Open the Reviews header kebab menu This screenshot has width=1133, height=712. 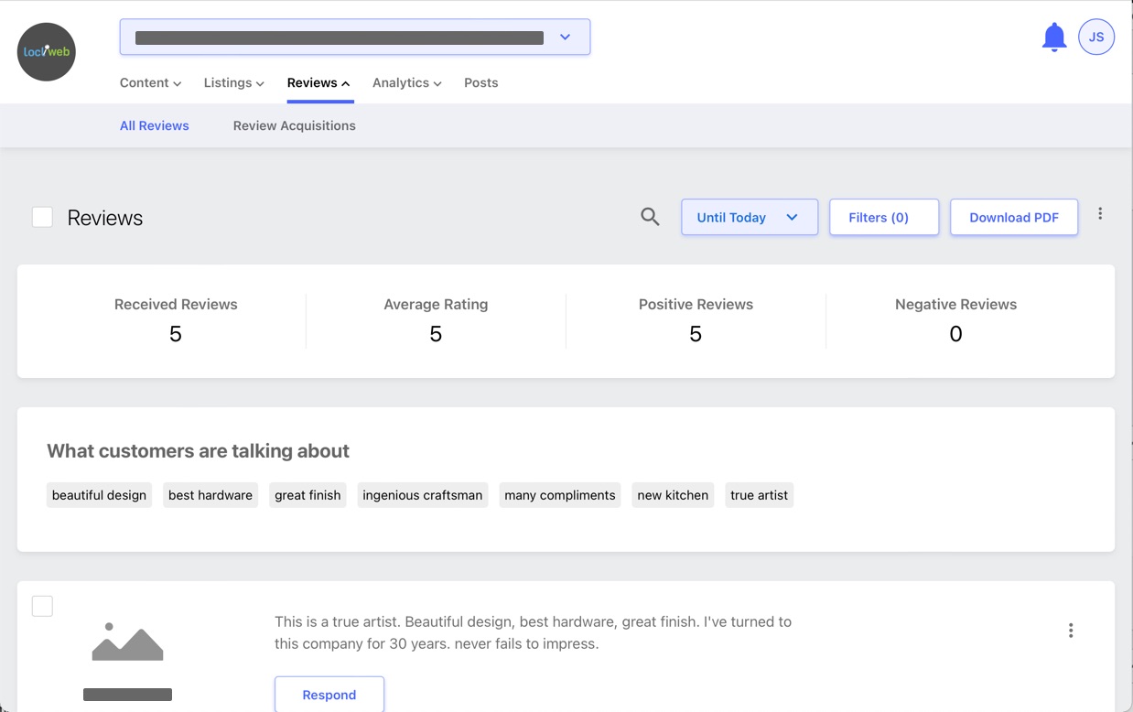[1099, 214]
